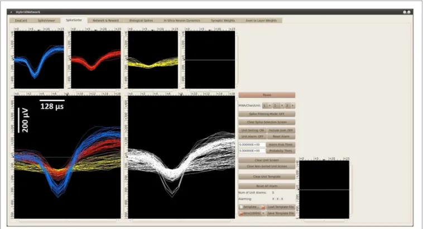The image size is (423, 229).
Task: Click the Clear Unit Screen button
Action: [x=267, y=160]
